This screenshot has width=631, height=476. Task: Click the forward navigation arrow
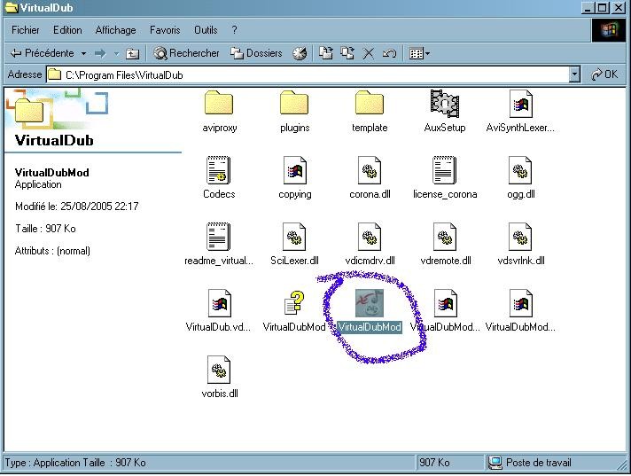click(x=100, y=53)
